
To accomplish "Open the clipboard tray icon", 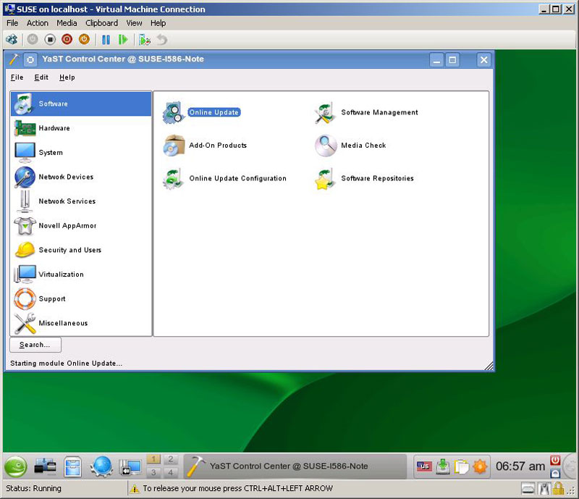I will (461, 466).
